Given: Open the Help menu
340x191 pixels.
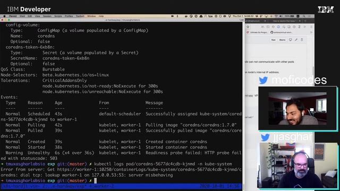Looking at the screenshot, I should pyautogui.click(x=101, y=16).
